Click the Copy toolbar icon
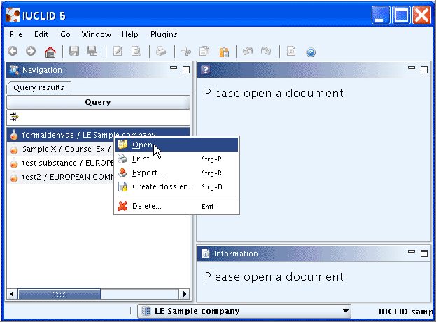 [x=204, y=52]
